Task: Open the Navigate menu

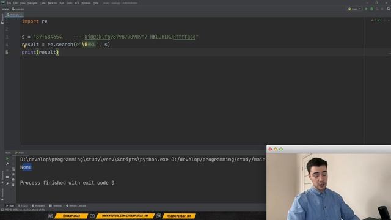Action: 32,3
